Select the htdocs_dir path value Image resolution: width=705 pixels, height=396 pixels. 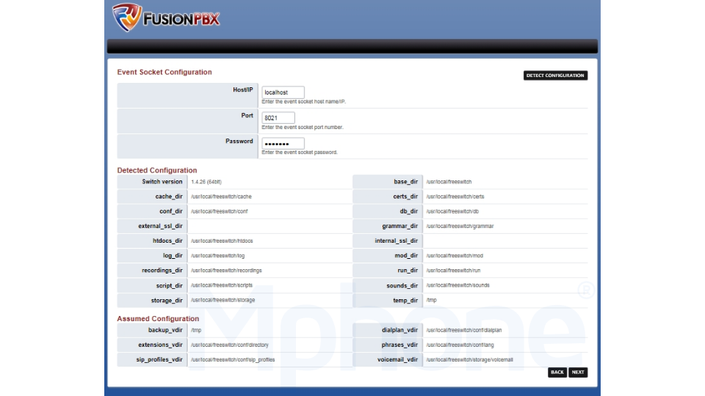tap(222, 241)
